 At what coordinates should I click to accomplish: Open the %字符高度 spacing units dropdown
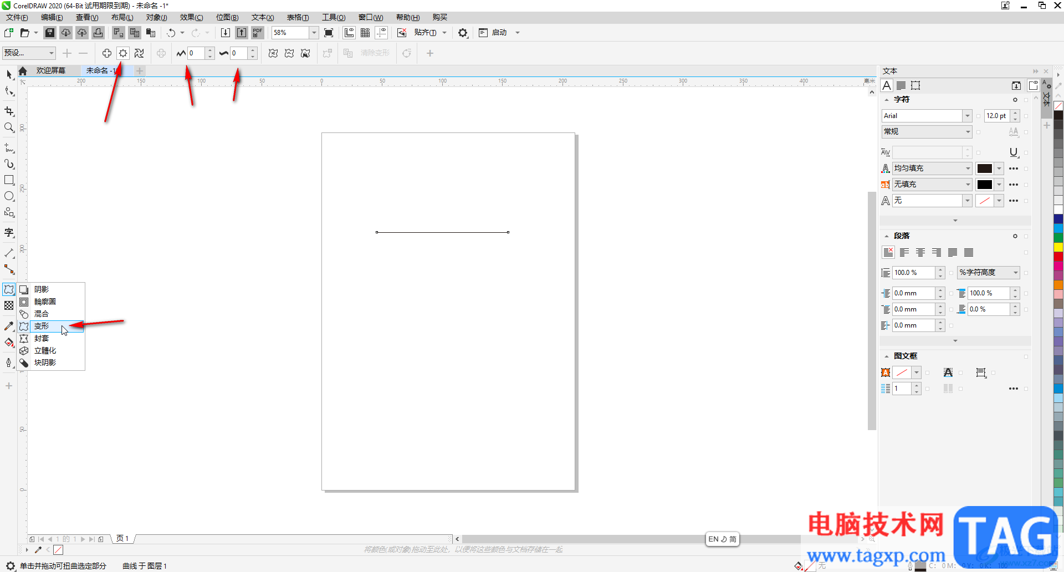(989, 273)
